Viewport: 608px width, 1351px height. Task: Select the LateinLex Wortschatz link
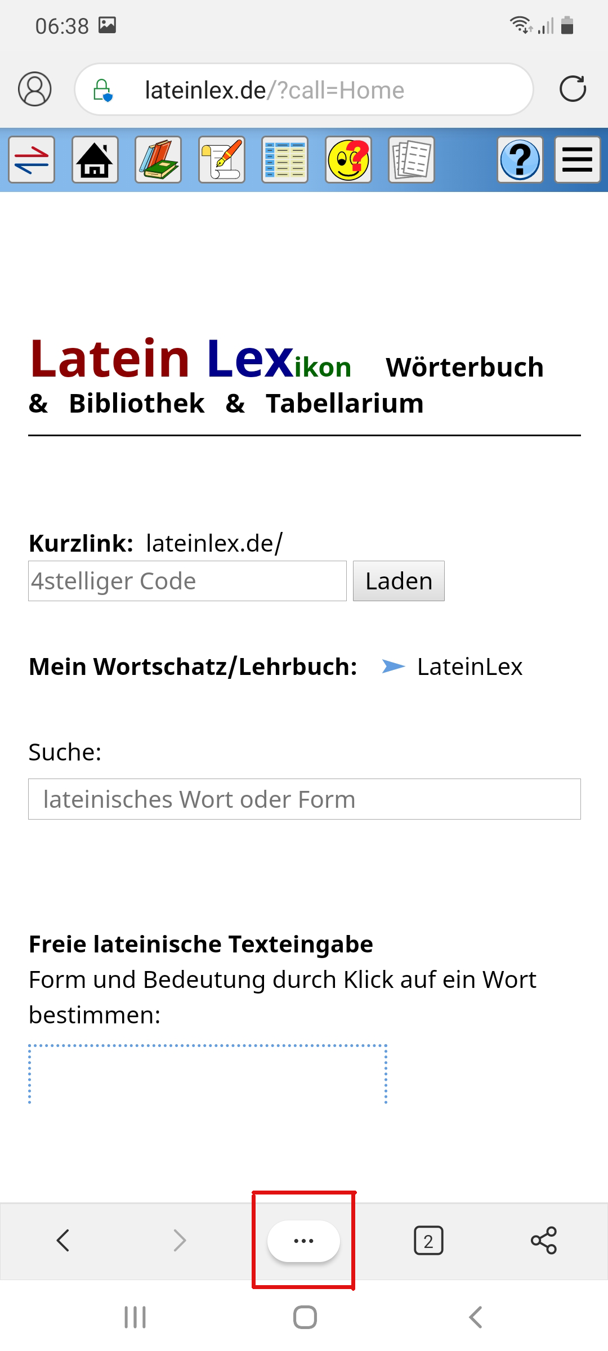[x=470, y=667]
